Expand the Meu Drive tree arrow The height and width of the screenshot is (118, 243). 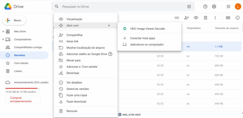click(3, 31)
